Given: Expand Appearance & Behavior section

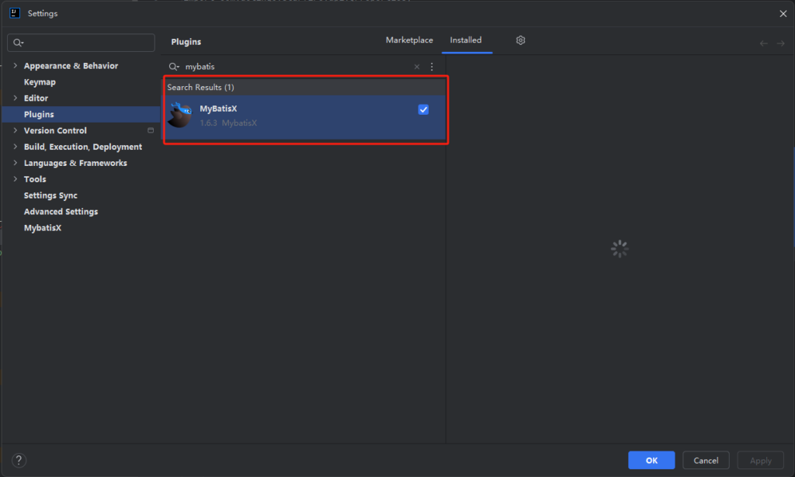Looking at the screenshot, I should coord(16,65).
